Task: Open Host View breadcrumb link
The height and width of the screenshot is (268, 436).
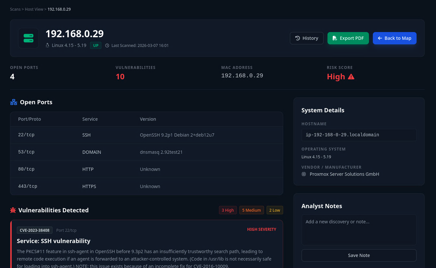Action: (x=34, y=9)
